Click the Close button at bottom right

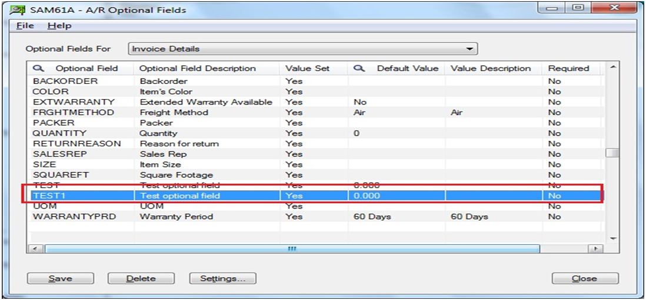pos(585,278)
